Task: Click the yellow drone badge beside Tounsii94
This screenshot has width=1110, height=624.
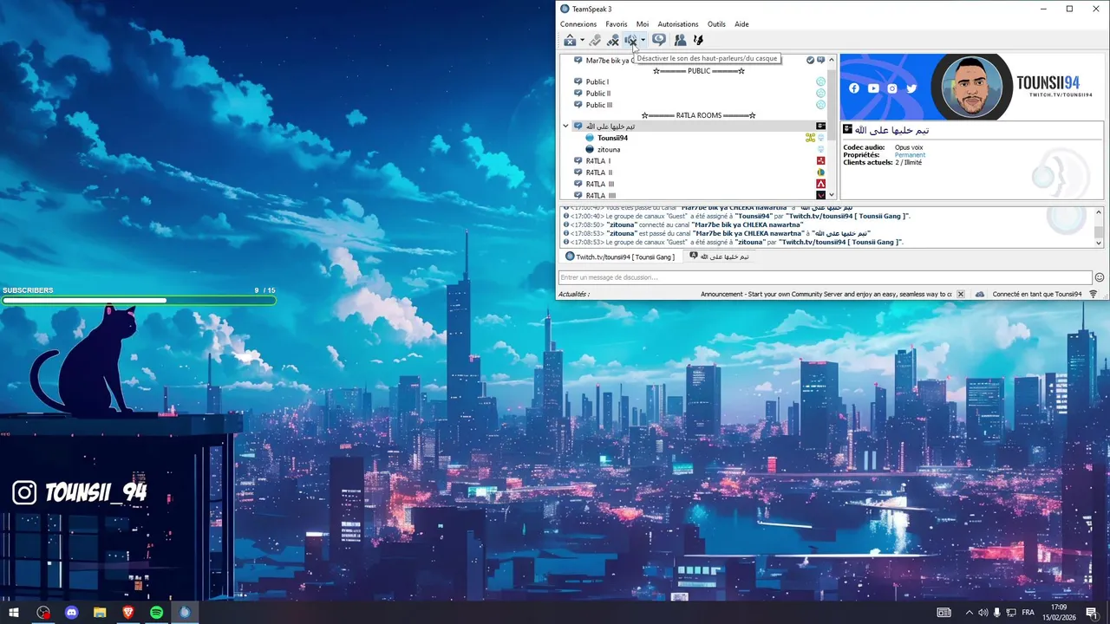Action: tap(810, 138)
